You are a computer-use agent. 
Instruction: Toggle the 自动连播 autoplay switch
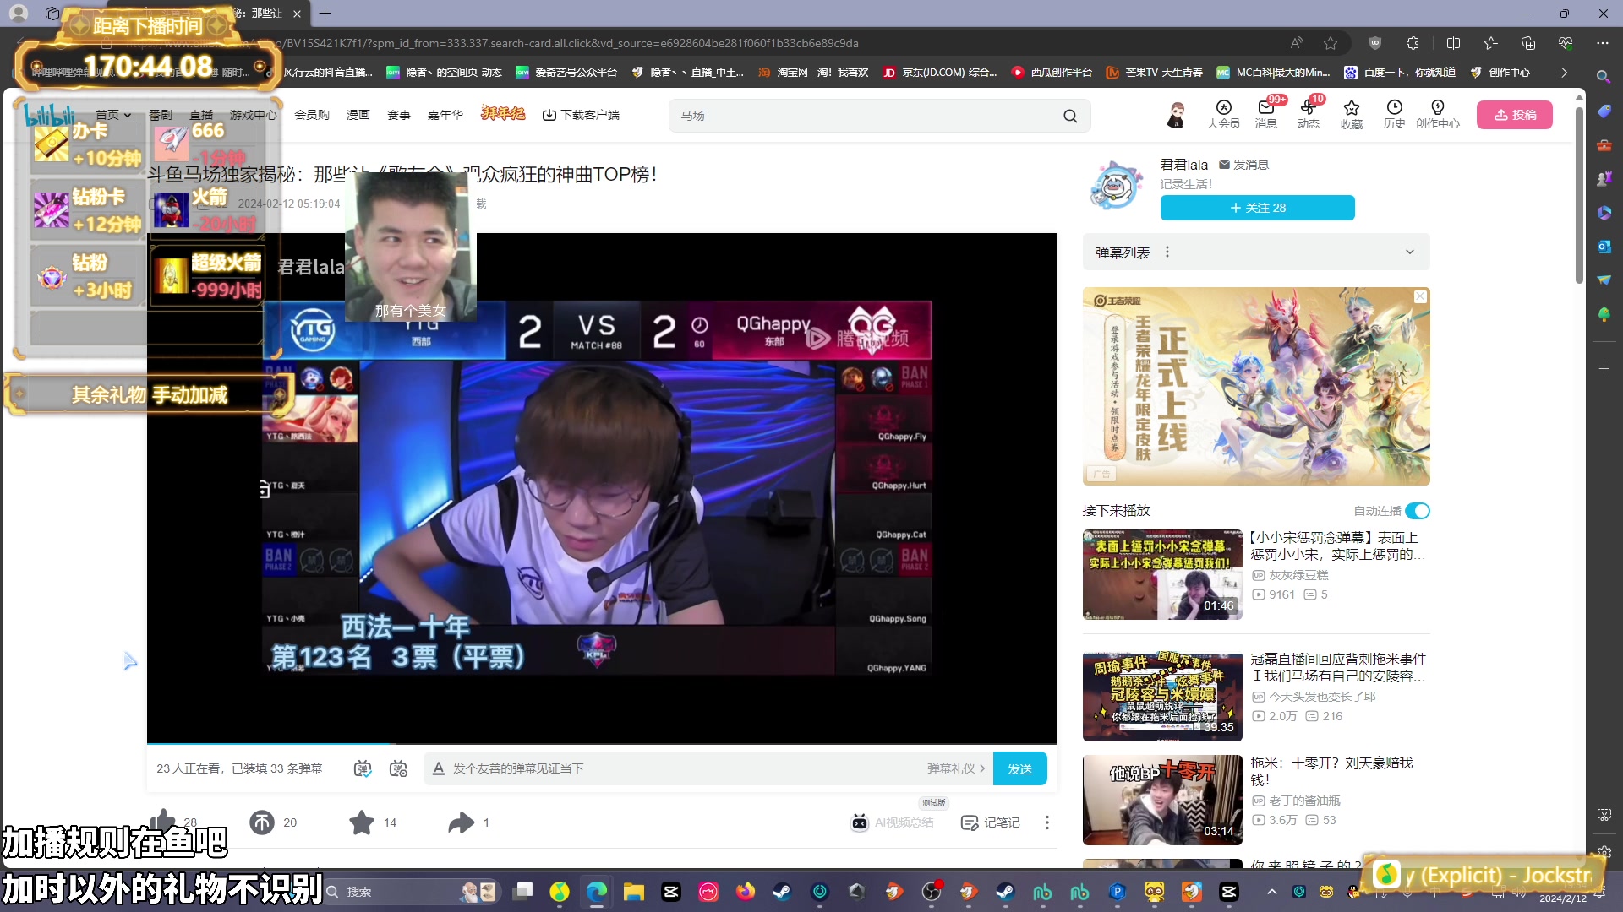pos(1418,511)
